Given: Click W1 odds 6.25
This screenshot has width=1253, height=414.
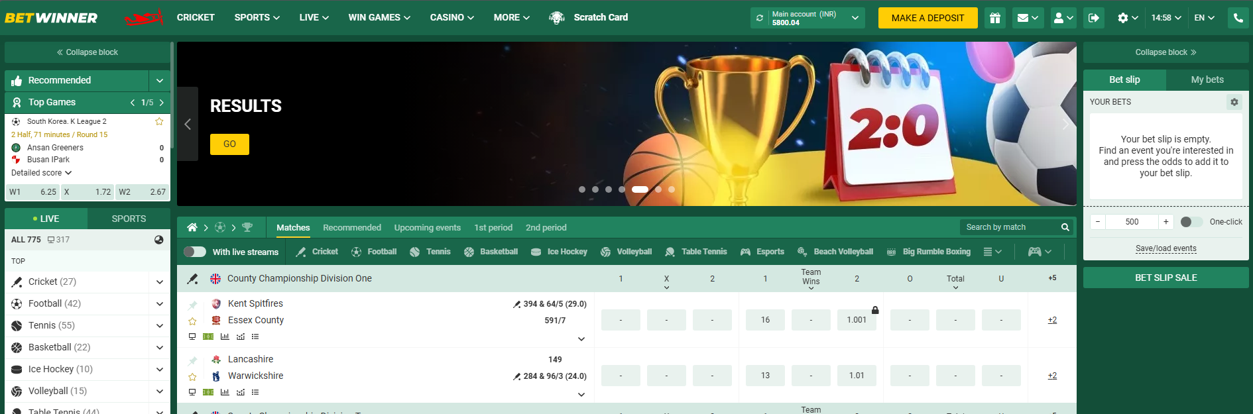Looking at the screenshot, I should 32,192.
